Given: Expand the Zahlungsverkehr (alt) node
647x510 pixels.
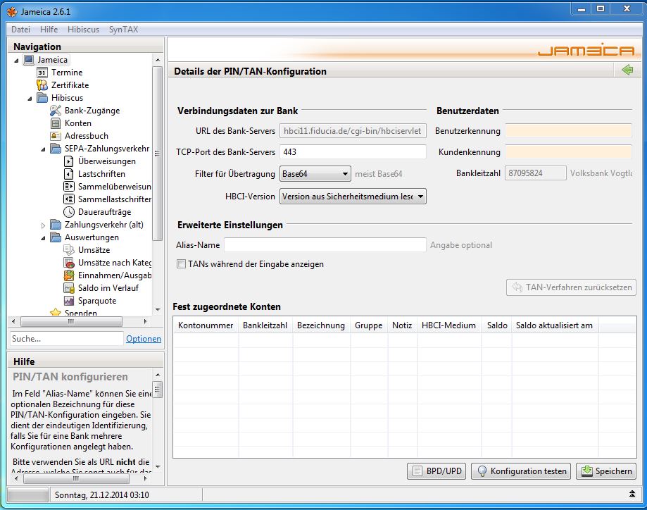Looking at the screenshot, I should coord(44,225).
